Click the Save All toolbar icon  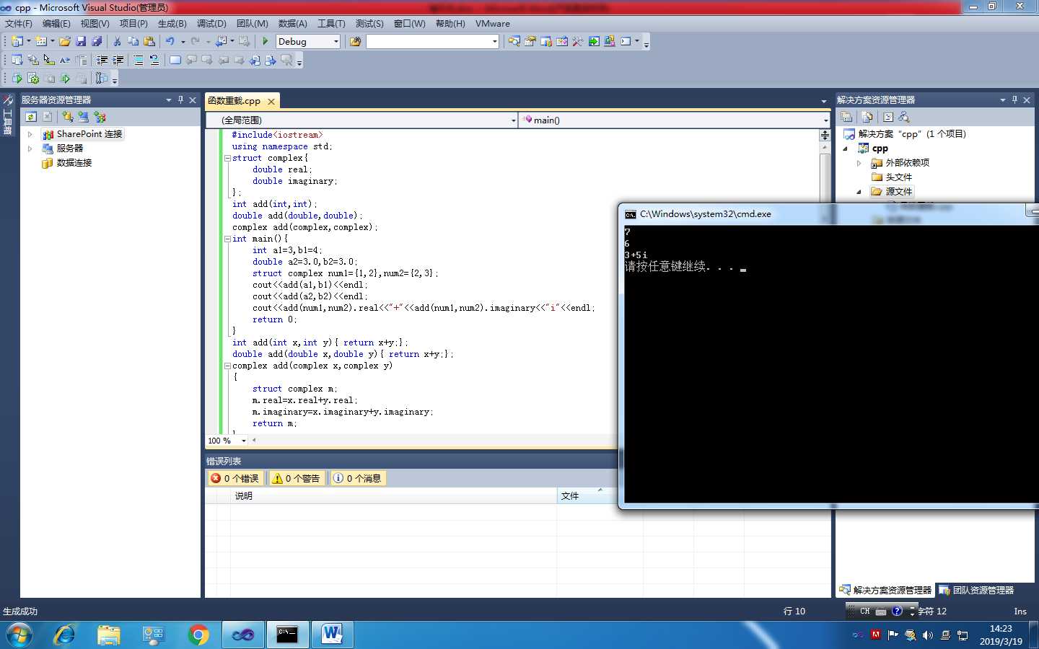[x=97, y=42]
